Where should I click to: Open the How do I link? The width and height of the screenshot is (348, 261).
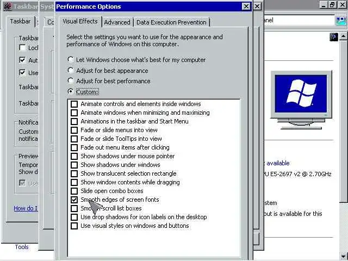[x=26, y=208]
